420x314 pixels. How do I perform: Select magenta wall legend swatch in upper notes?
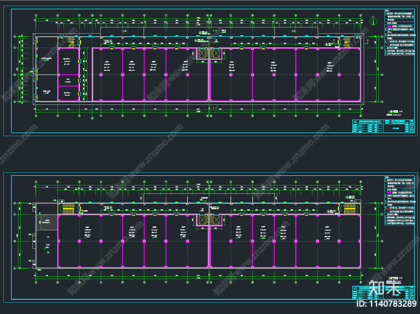click(x=389, y=26)
